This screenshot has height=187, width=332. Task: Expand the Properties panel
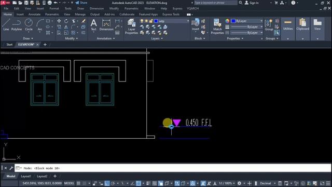click(235, 38)
